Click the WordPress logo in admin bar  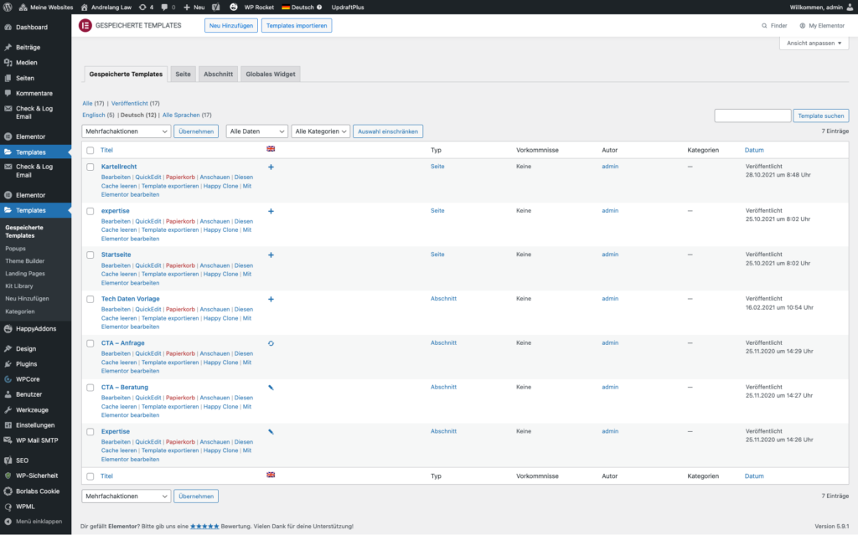(x=8, y=7)
